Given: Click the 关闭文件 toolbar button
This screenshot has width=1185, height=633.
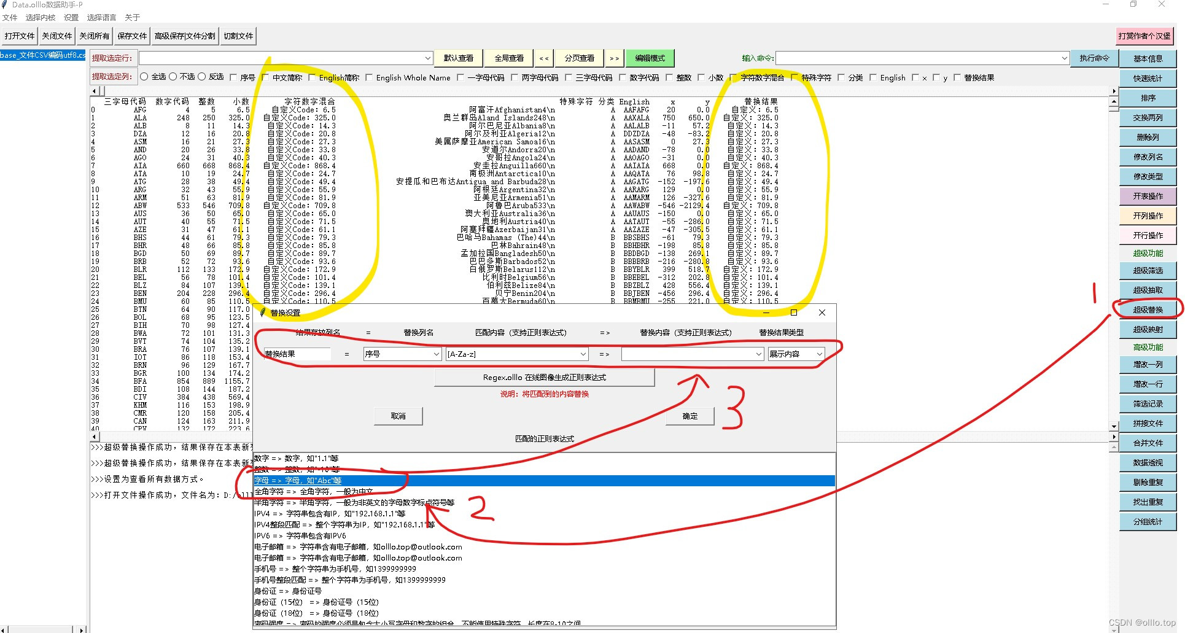Looking at the screenshot, I should pos(57,36).
